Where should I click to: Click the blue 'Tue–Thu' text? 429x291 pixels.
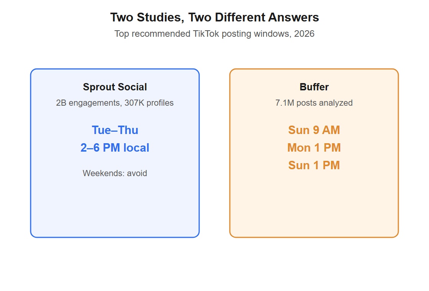[x=115, y=130]
